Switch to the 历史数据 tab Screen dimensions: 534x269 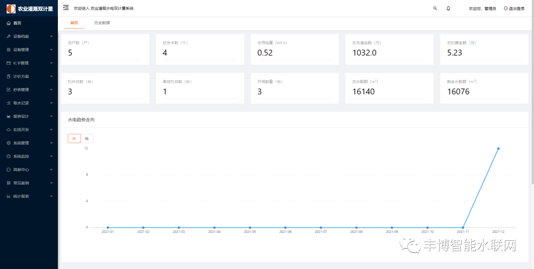pos(102,23)
